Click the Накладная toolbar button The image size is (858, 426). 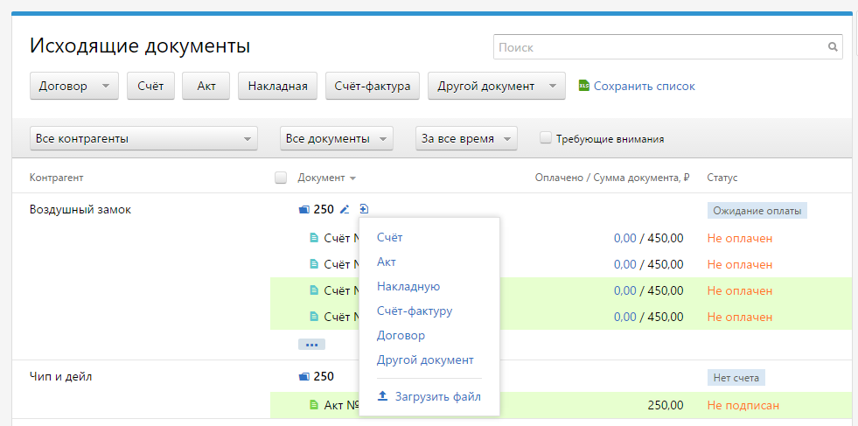click(277, 86)
